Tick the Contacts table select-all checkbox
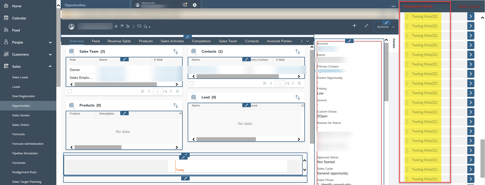 [x=192, y=83]
